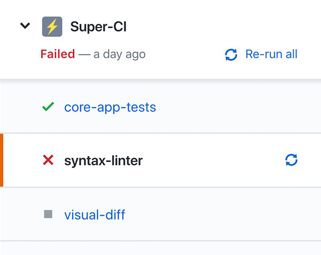Click the red X failed status icon
Screen dimensions: 321x255
pos(48,161)
